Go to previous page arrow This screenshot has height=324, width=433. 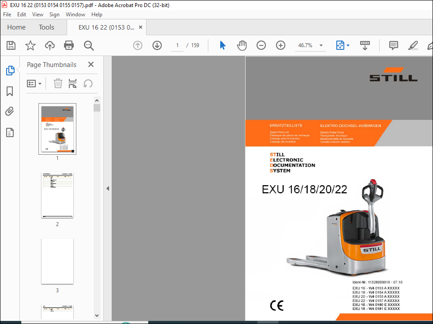point(138,45)
